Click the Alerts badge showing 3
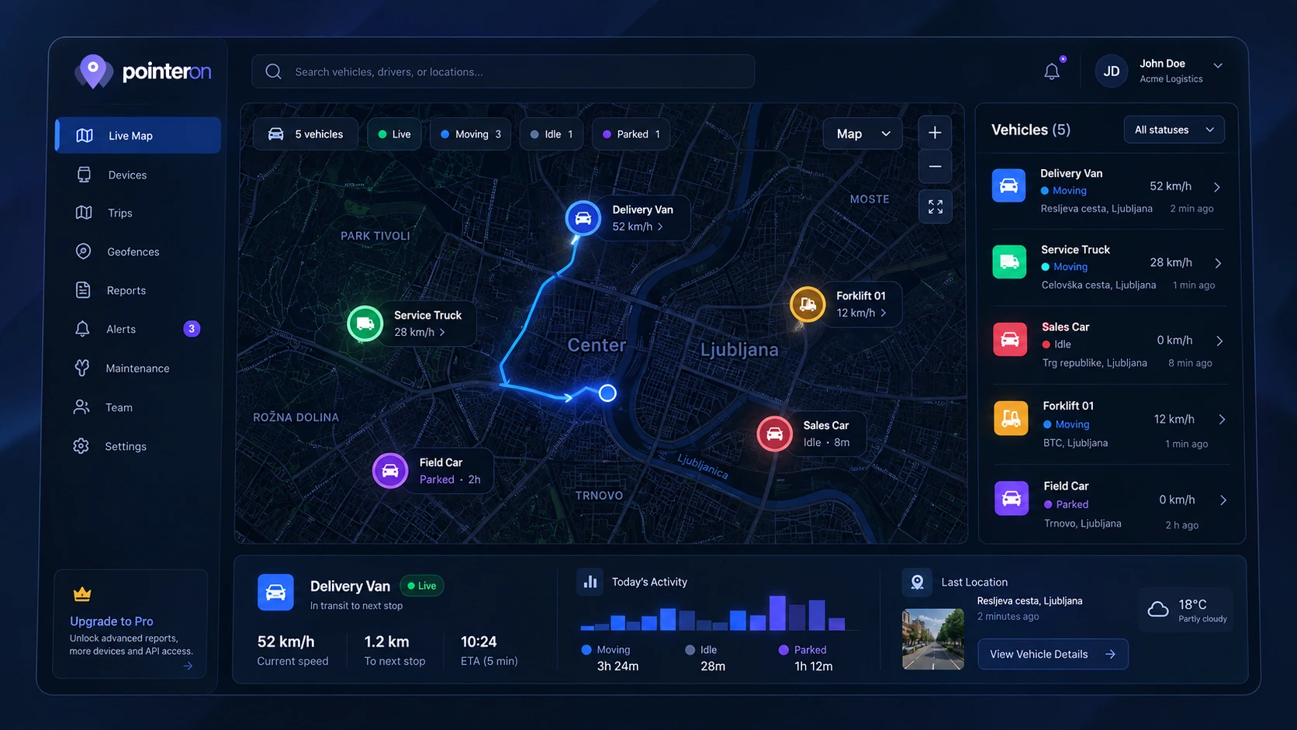This screenshot has width=1297, height=730. (x=192, y=329)
